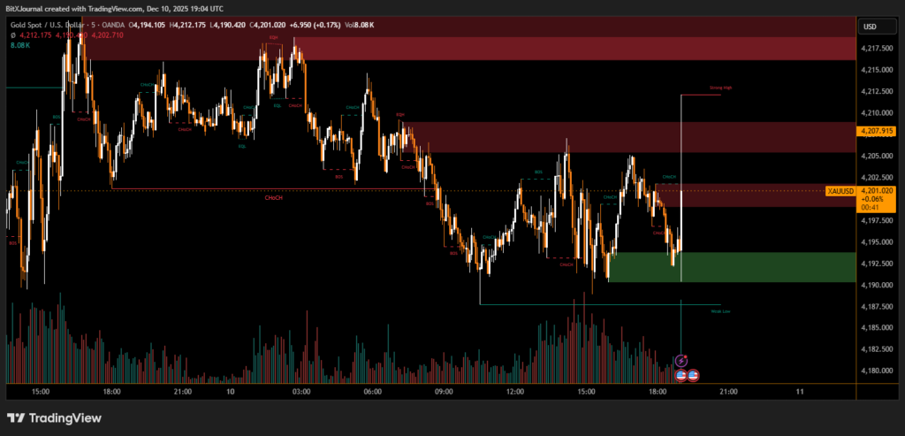Image resolution: width=905 pixels, height=436 pixels.
Task: Select the green demand zone rectangle
Action: [732, 267]
